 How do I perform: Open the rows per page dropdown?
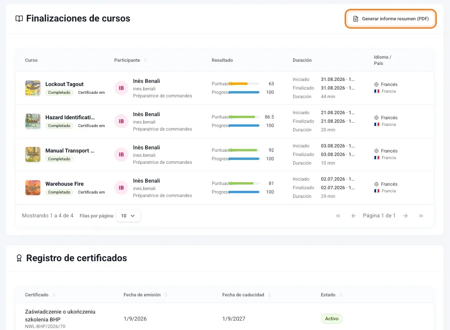pyautogui.click(x=128, y=216)
